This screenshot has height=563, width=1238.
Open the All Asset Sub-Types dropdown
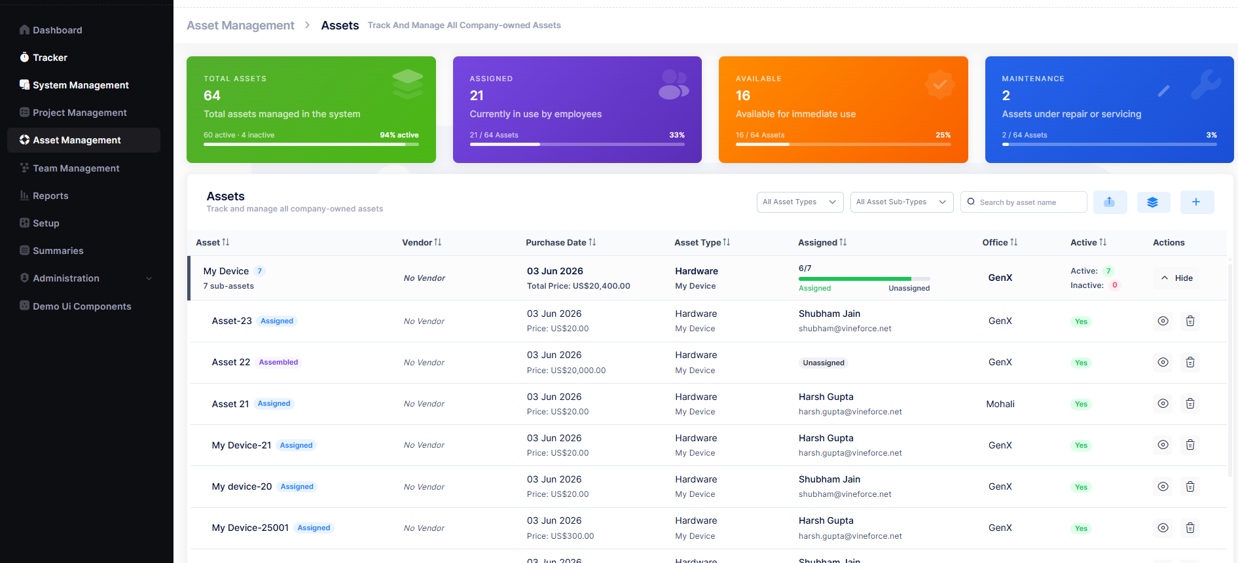[901, 202]
